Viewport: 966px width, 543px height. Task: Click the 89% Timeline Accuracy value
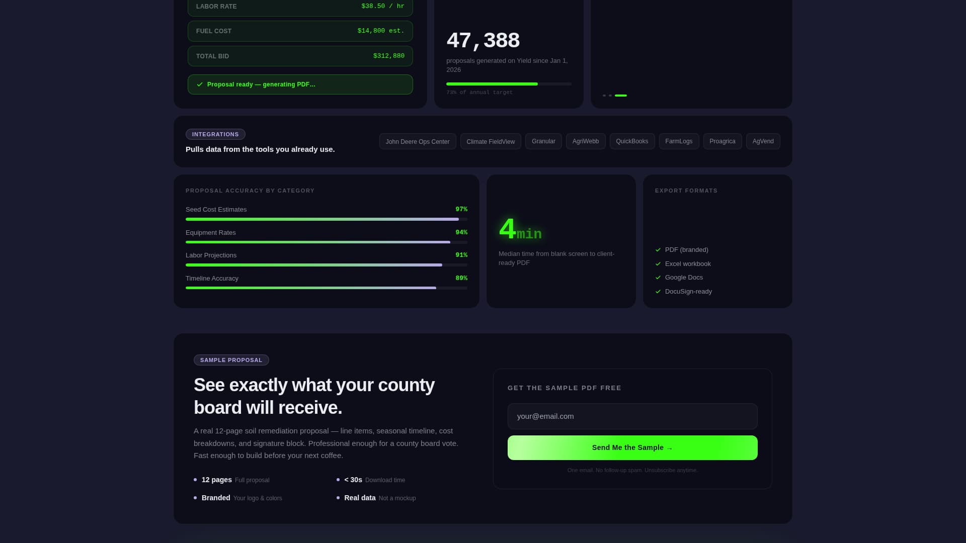461,279
